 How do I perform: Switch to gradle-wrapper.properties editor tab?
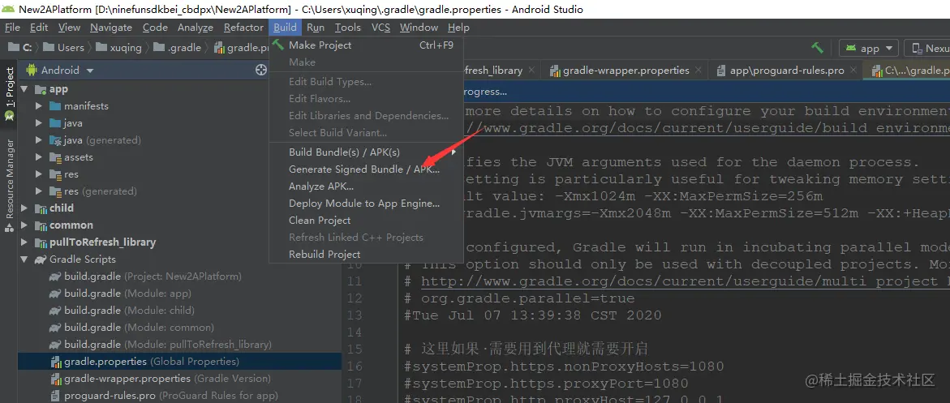(625, 71)
